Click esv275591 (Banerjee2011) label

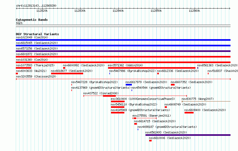[152, 116]
